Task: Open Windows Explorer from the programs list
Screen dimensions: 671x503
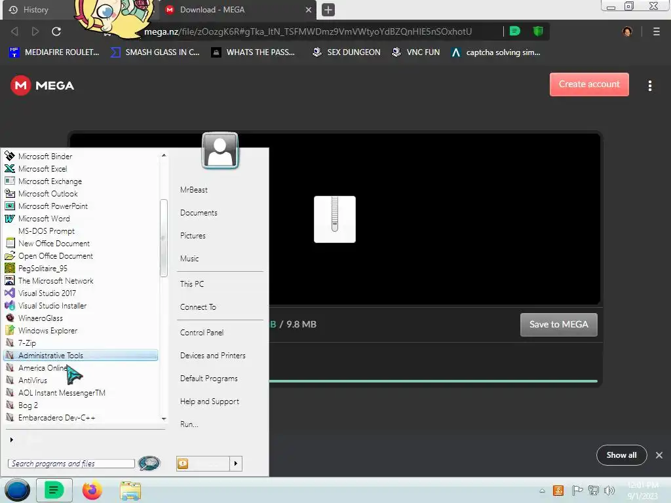Action: click(47, 331)
